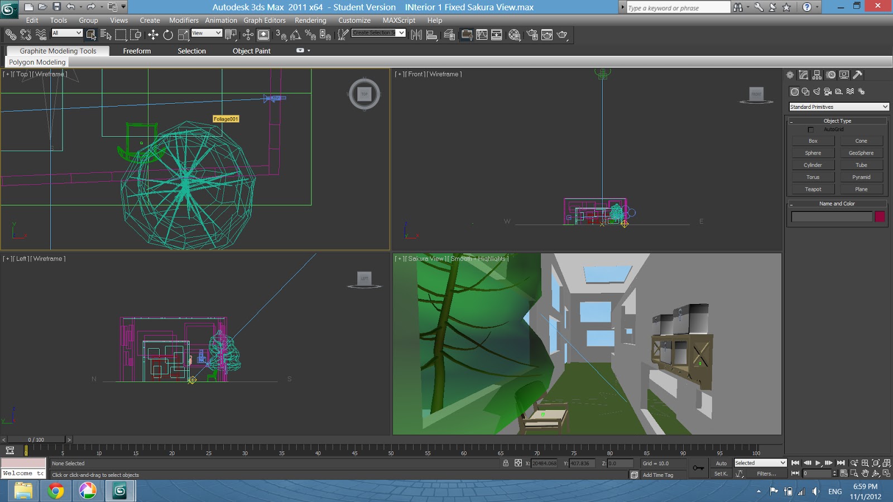Open the Material Editor icon

coord(514,35)
